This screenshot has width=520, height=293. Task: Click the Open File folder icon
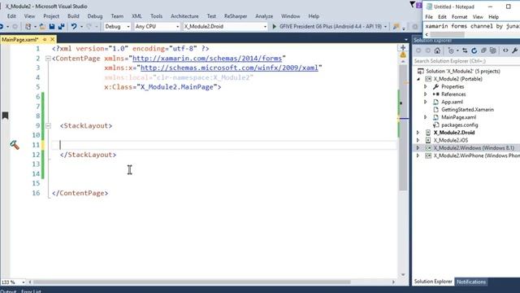(x=42, y=27)
